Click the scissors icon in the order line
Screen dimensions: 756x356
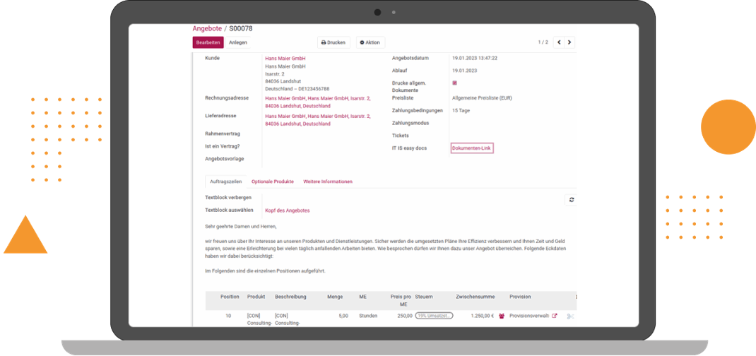(570, 316)
